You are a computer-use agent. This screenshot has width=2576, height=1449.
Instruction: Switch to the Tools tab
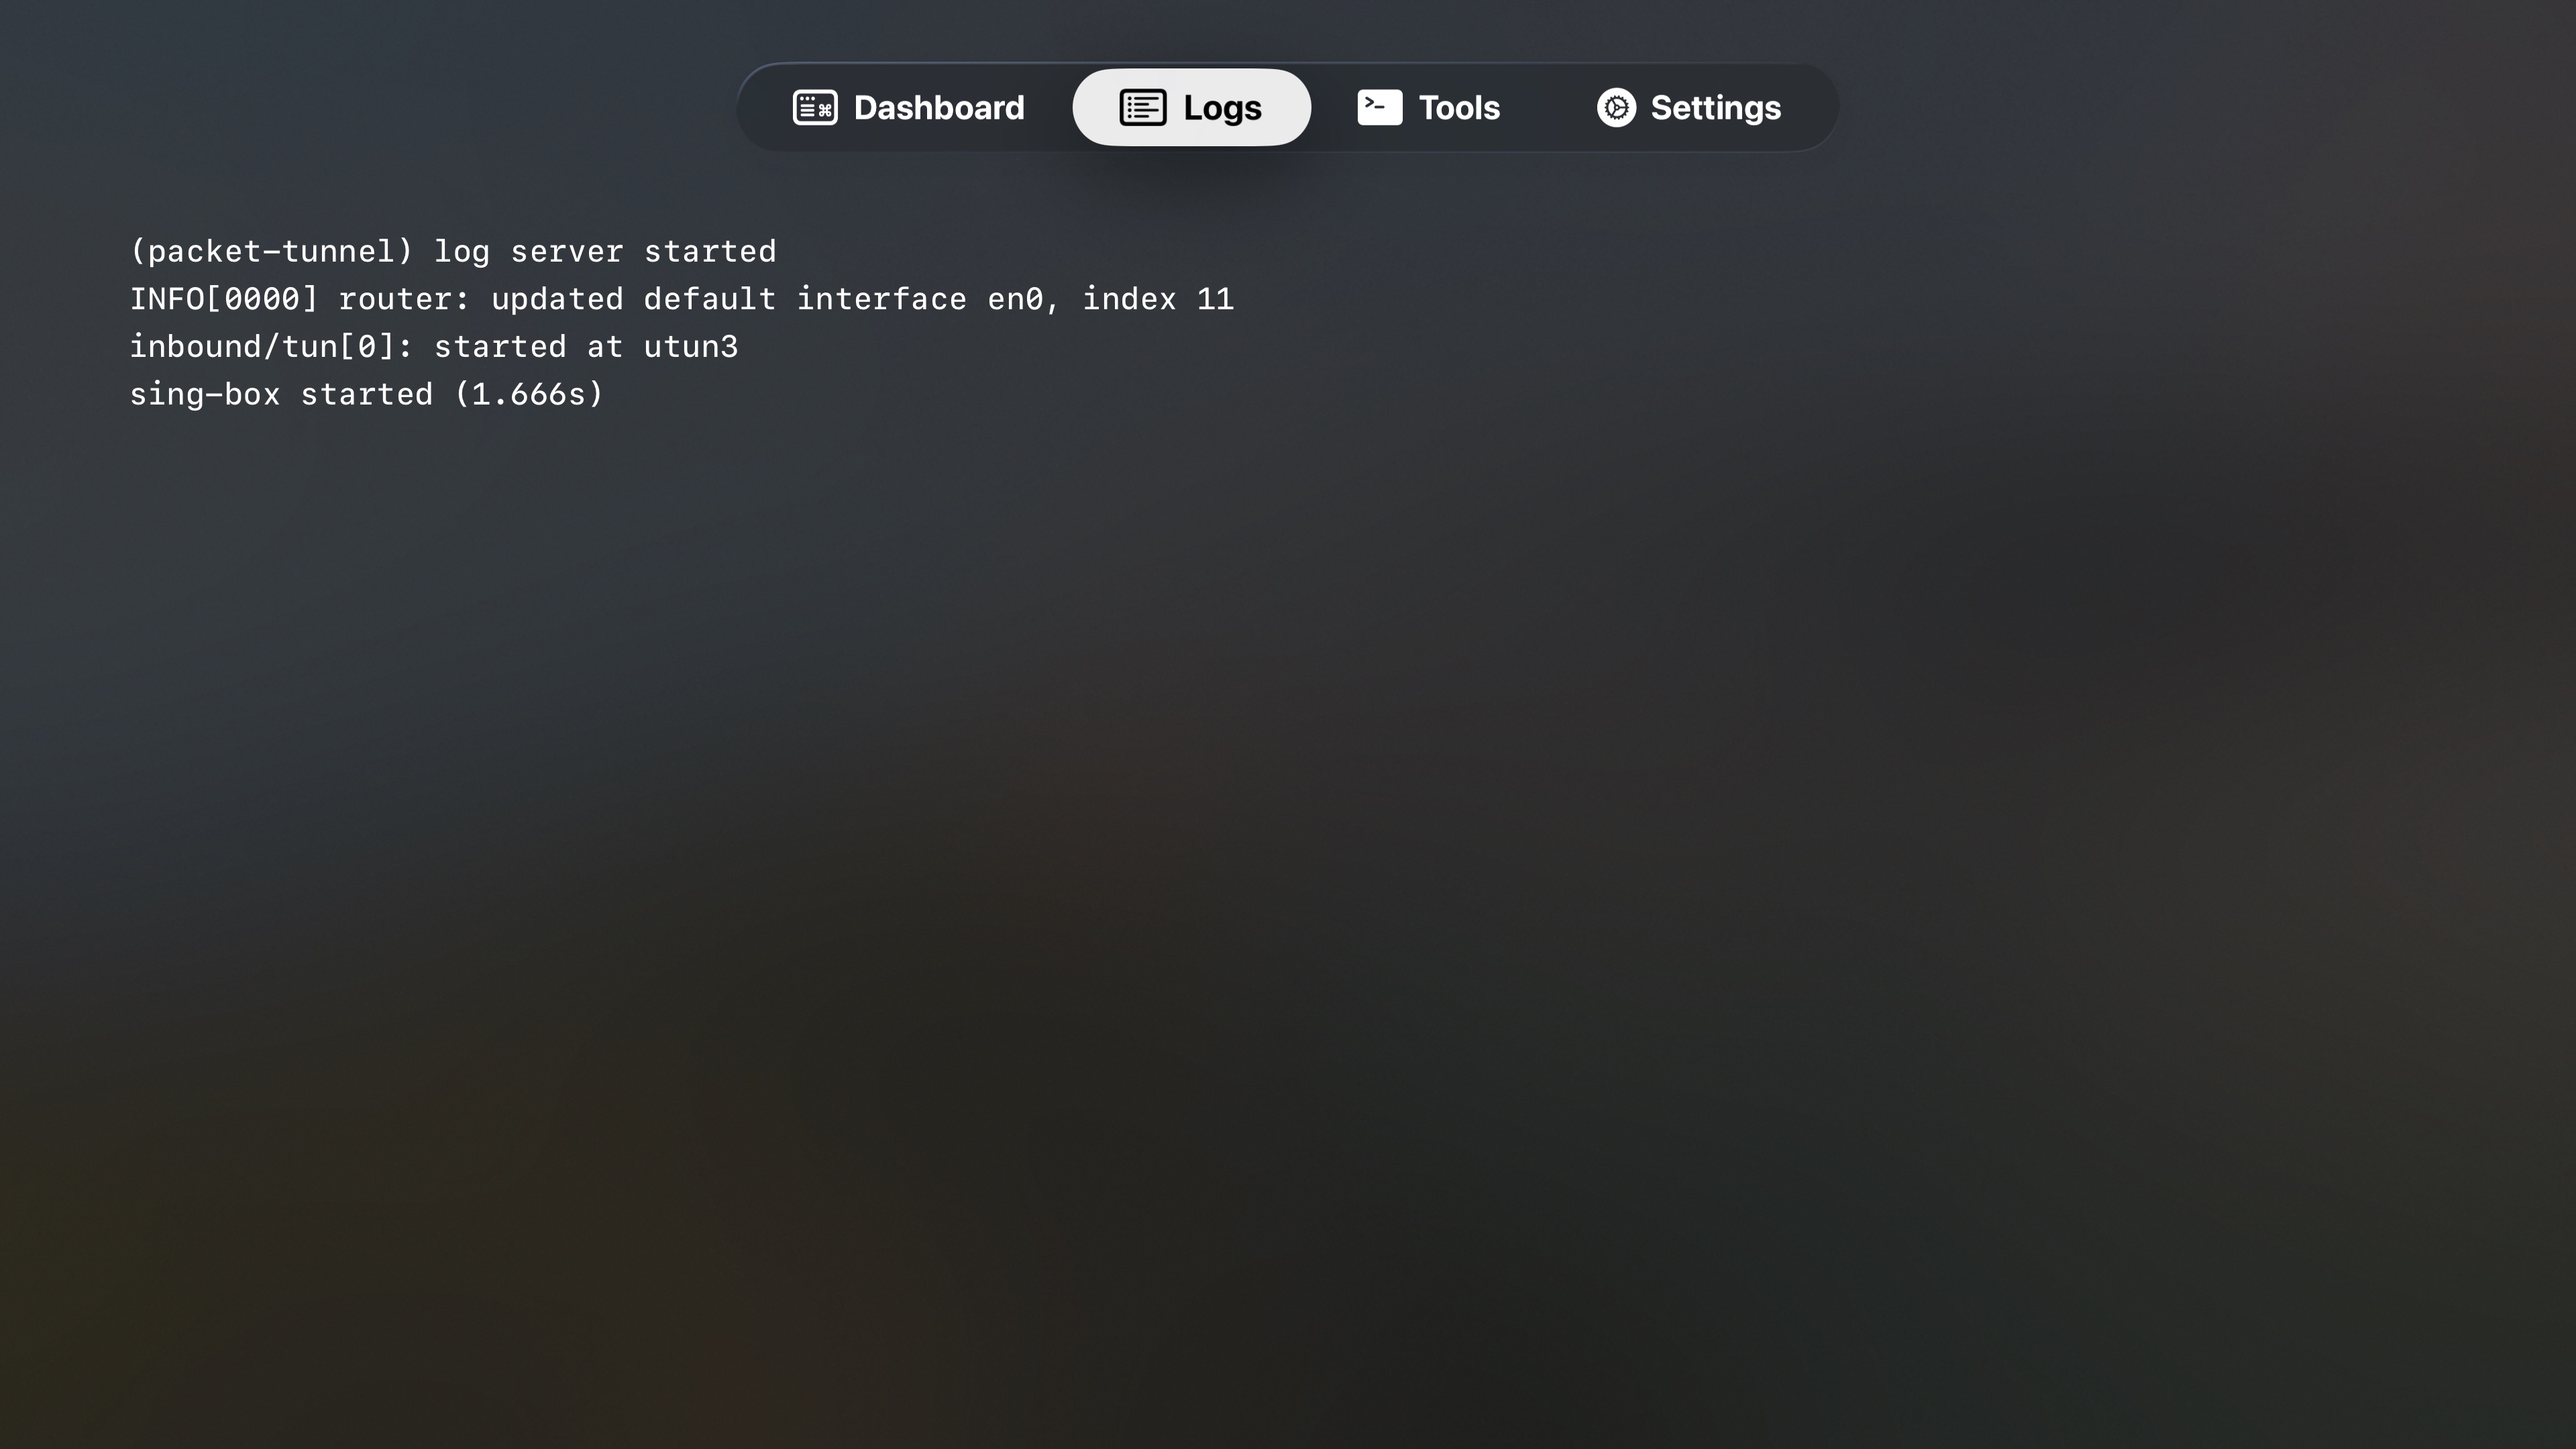coord(1428,108)
